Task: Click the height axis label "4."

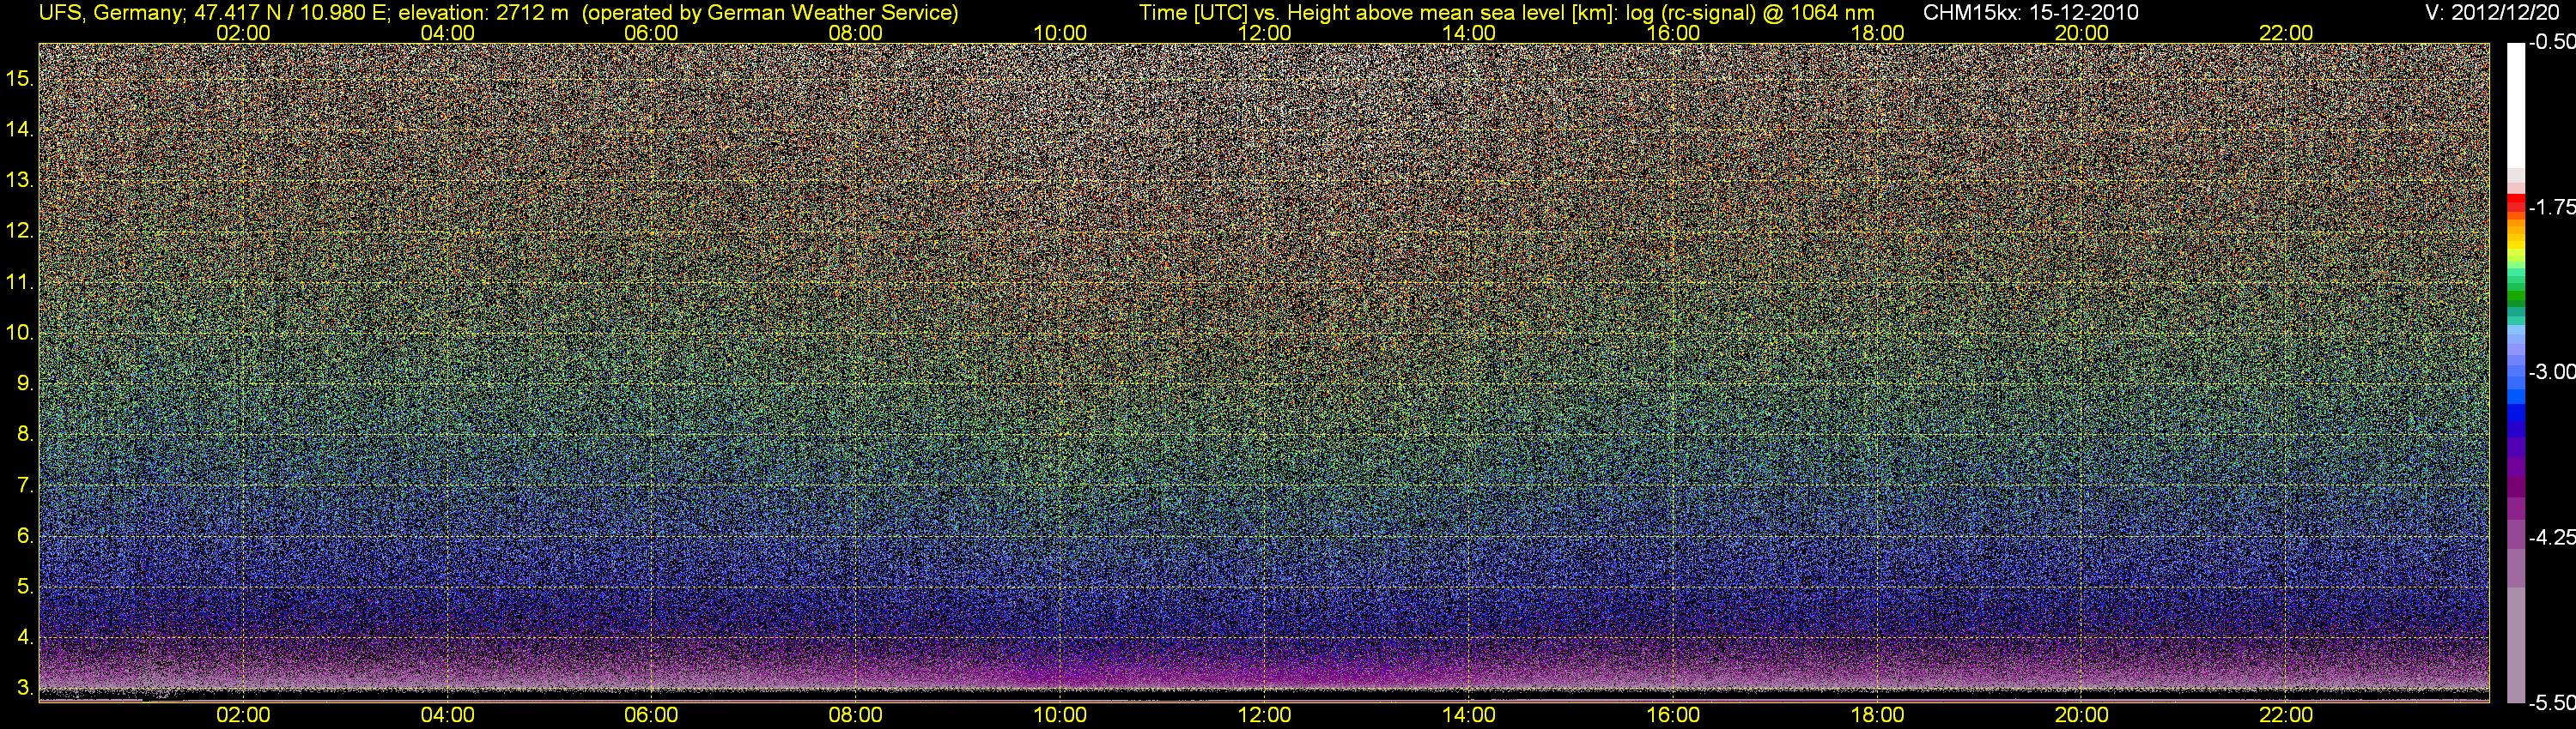Action: [26, 637]
